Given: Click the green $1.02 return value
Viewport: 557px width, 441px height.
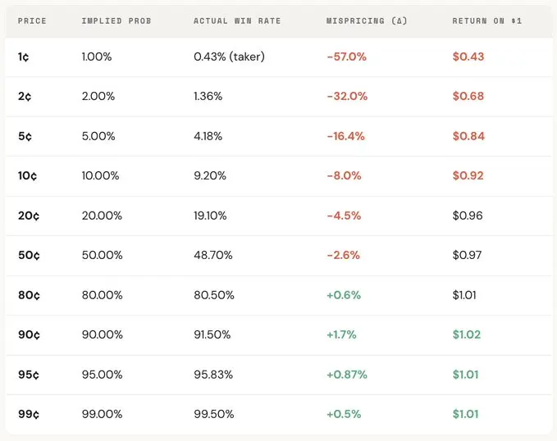Looking at the screenshot, I should pos(468,334).
